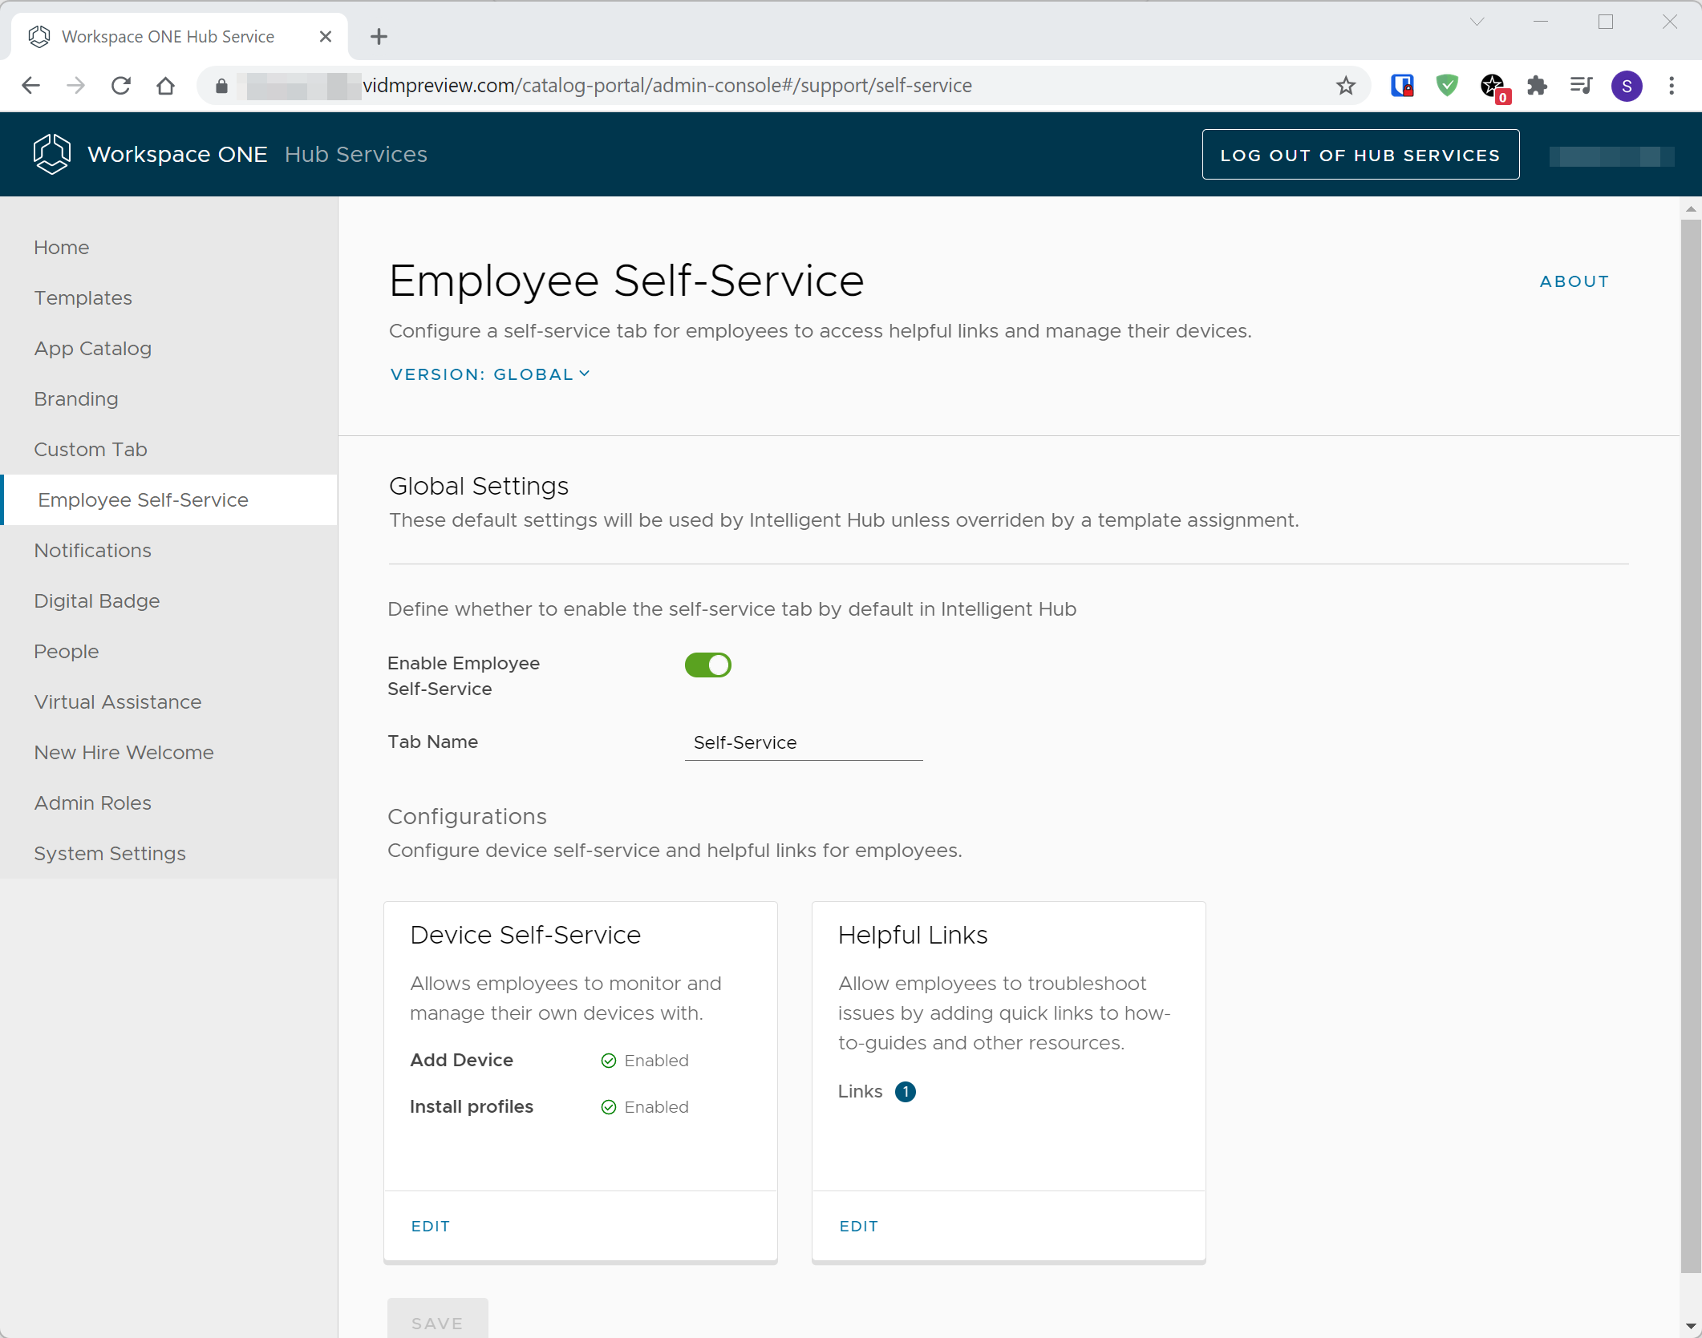This screenshot has height=1338, width=1702.
Task: Open the Extensions puzzle menu
Action: click(1537, 86)
